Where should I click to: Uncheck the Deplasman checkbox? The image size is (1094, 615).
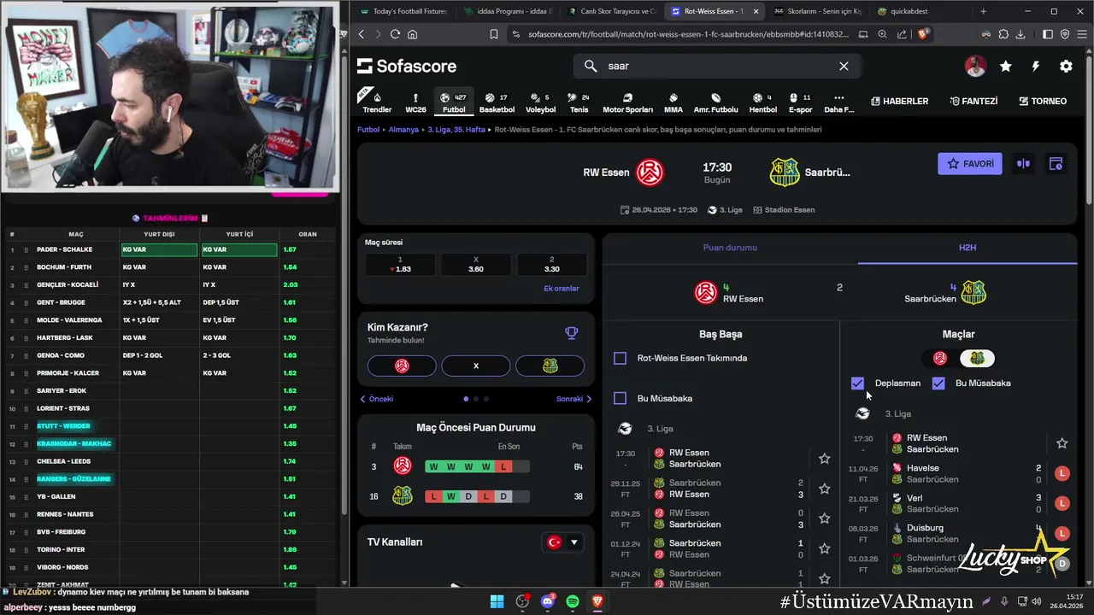point(858,383)
